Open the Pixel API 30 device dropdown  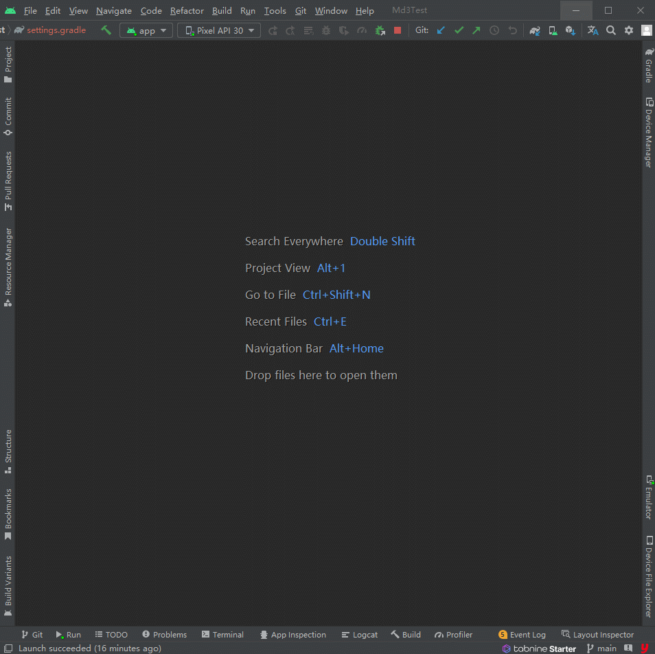tap(219, 30)
